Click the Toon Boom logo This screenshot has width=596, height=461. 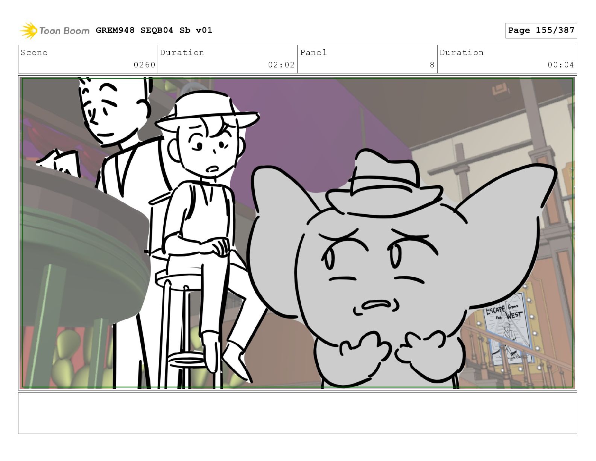point(55,31)
